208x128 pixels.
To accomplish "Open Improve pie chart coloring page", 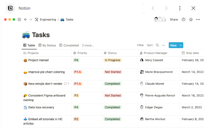I will click(x=46, y=72).
